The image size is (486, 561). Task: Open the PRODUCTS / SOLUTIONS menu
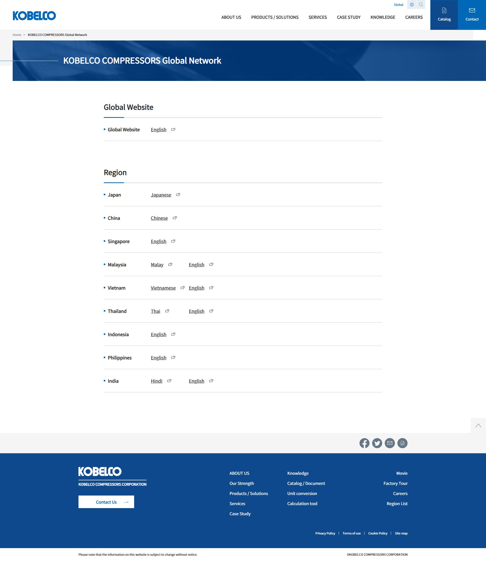274,17
